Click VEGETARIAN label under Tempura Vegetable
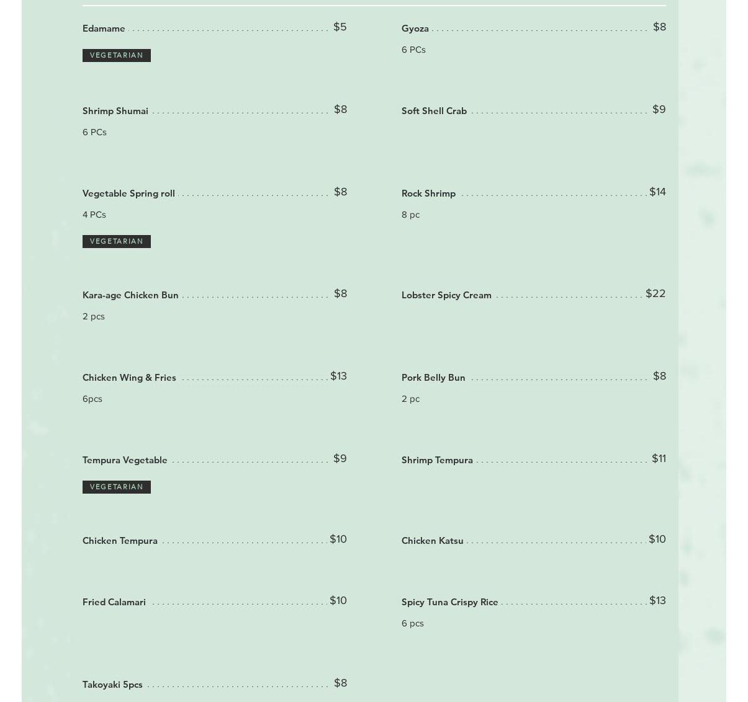This screenshot has height=702, width=748. (x=116, y=487)
